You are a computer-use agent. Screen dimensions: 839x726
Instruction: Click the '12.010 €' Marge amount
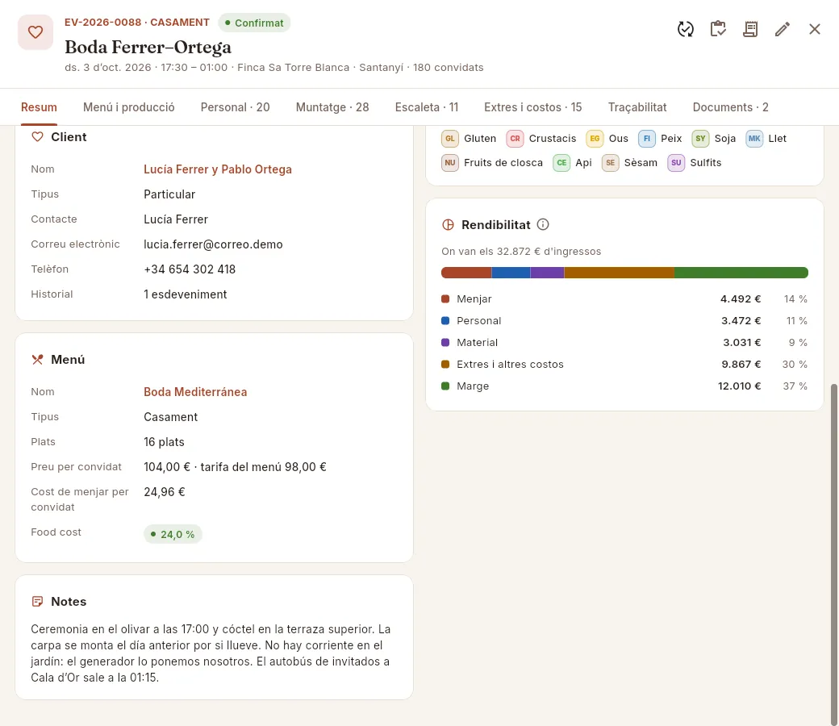tap(740, 386)
